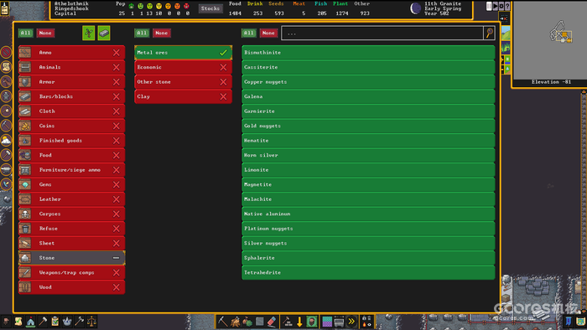Image resolution: width=587 pixels, height=330 pixels.
Task: Open the stockpile icon in bottom toolbar
Action: (339, 322)
